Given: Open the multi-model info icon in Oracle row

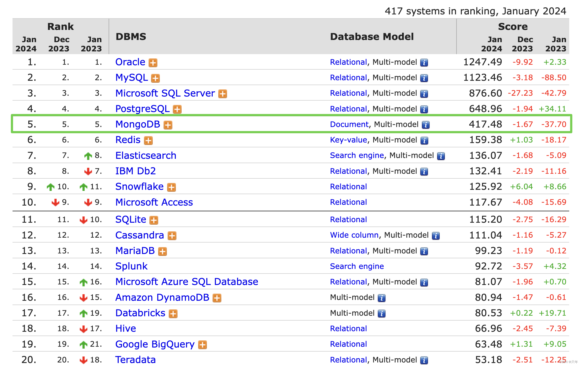Looking at the screenshot, I should (424, 63).
